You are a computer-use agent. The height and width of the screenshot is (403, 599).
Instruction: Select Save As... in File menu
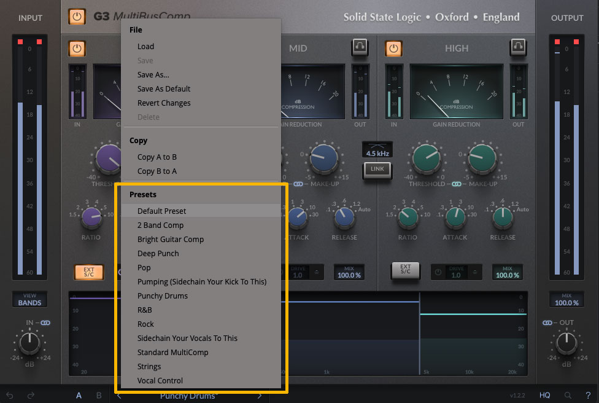153,74
